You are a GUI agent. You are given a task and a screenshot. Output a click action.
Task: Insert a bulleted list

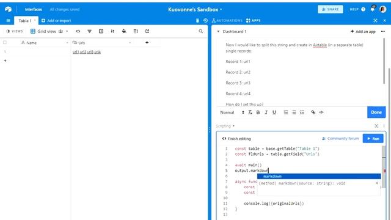pos(294,112)
